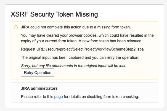The width and height of the screenshot is (167, 111).
Task: Click the Retry Operation button
Action: (38, 73)
